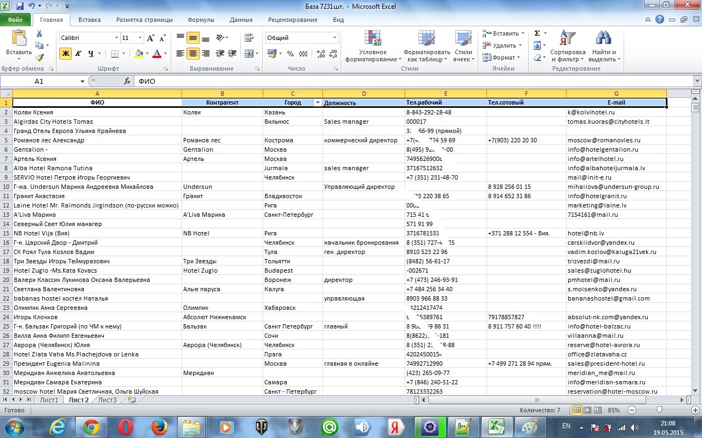The image size is (702, 438).
Task: Open Cell Styles (Стили ячеек)
Action: coord(463,46)
